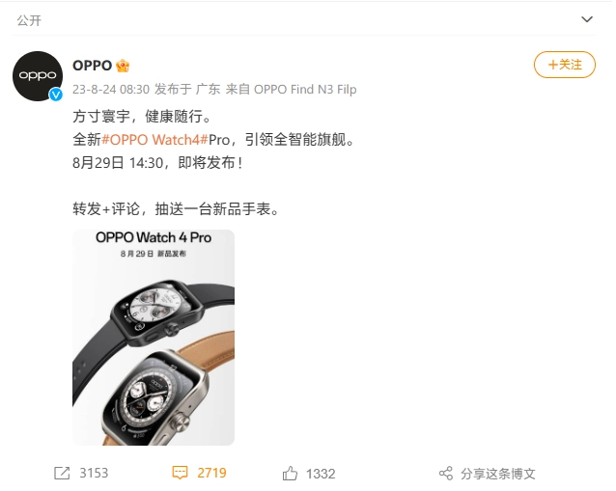This screenshot has width=616, height=491.
Task: Open the OPPO username profile link
Action: click(x=93, y=66)
